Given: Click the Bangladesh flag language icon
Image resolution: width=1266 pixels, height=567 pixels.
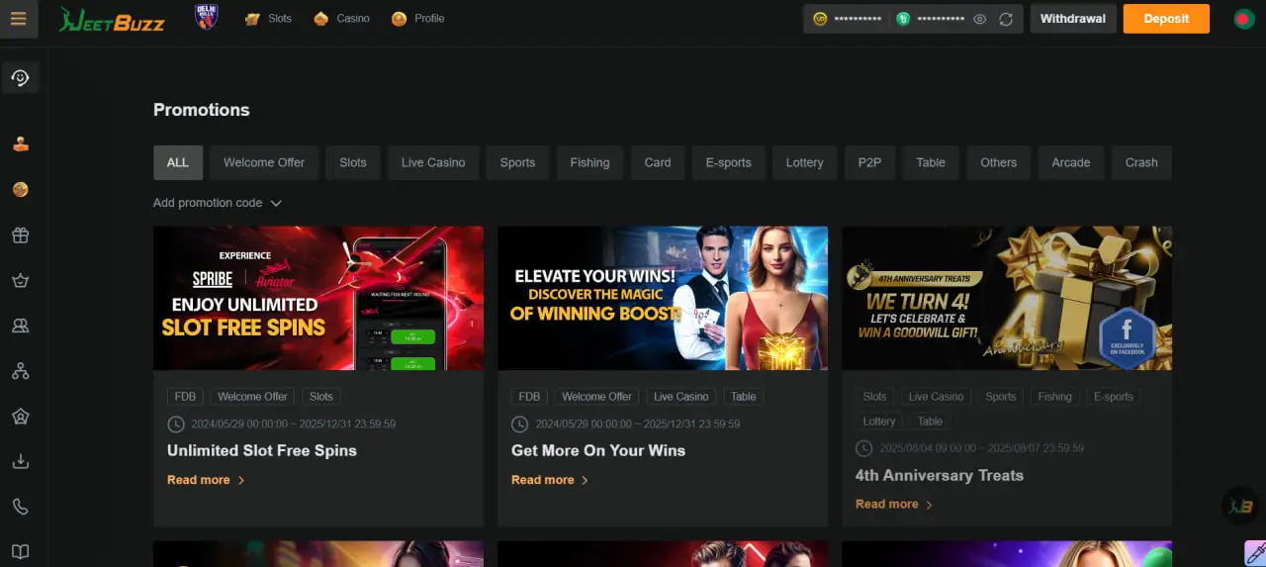Looking at the screenshot, I should [1244, 19].
